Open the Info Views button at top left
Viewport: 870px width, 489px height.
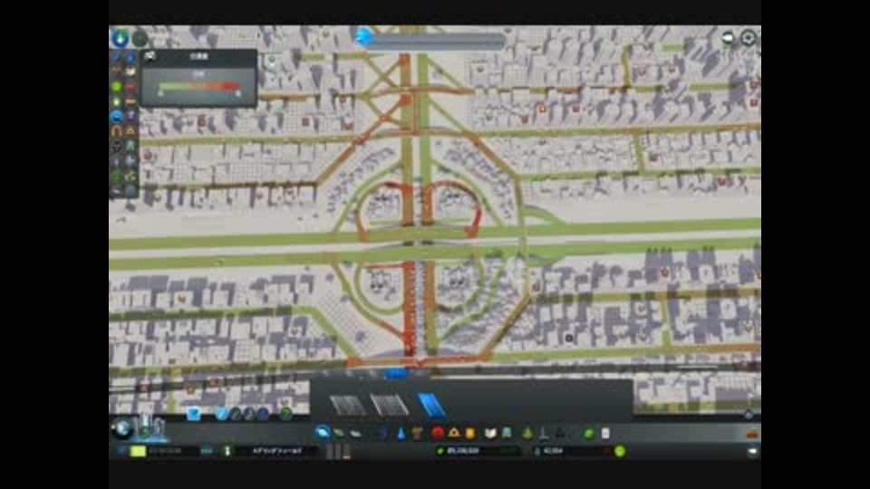(x=120, y=38)
